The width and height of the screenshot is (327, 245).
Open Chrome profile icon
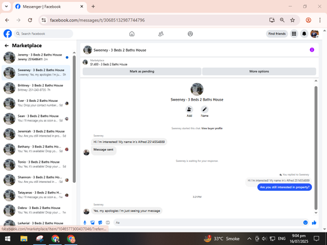point(308,20)
